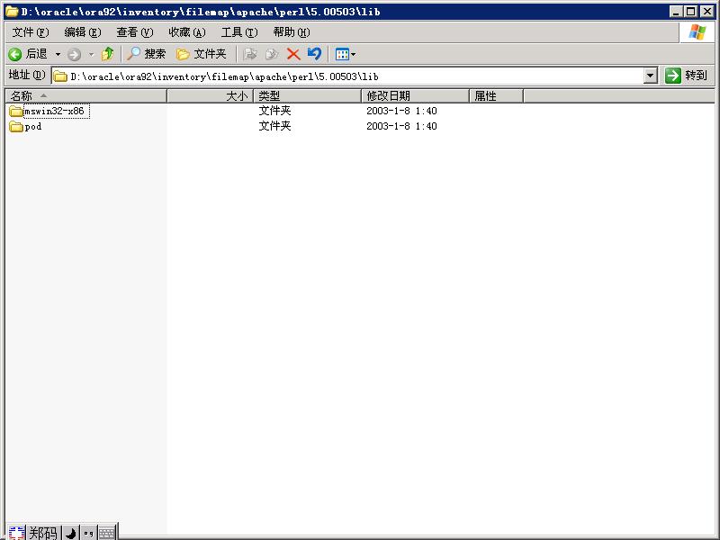
Task: Open the 编辑(E) menu
Action: coord(83,32)
